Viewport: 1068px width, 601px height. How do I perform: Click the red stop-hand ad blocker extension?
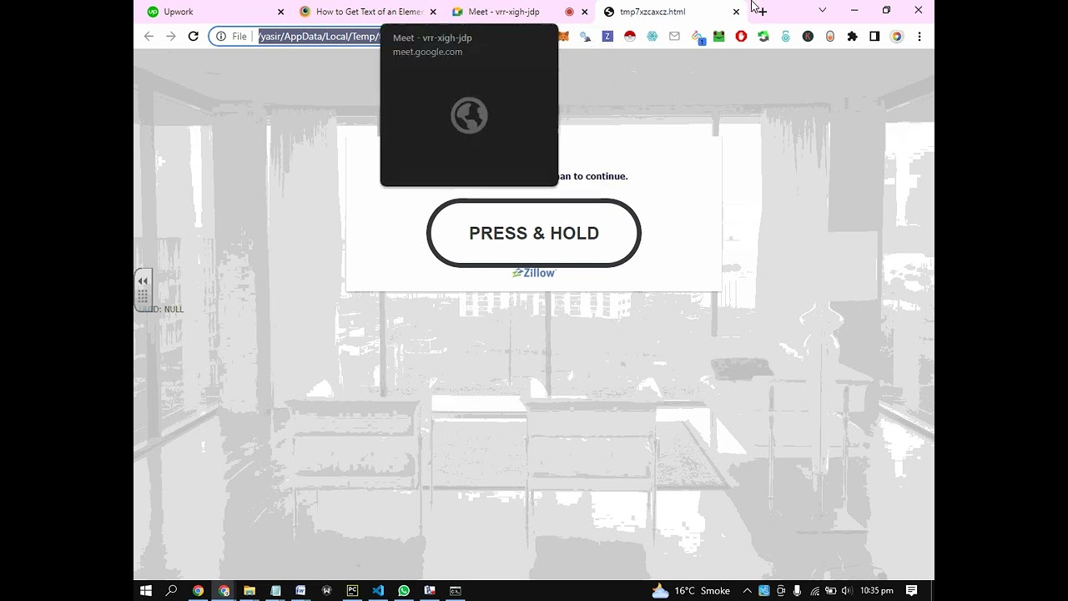tap(741, 37)
